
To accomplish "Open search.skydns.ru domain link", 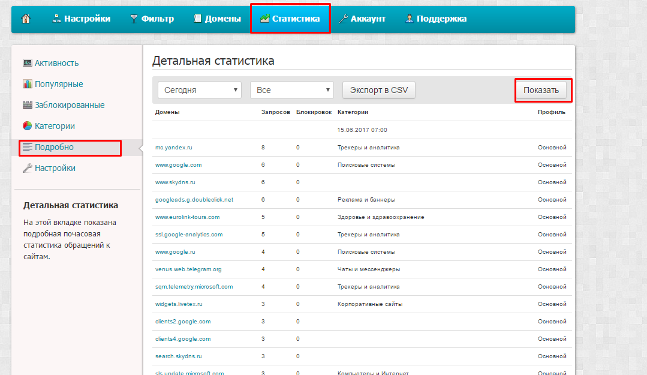I will coord(178,356).
